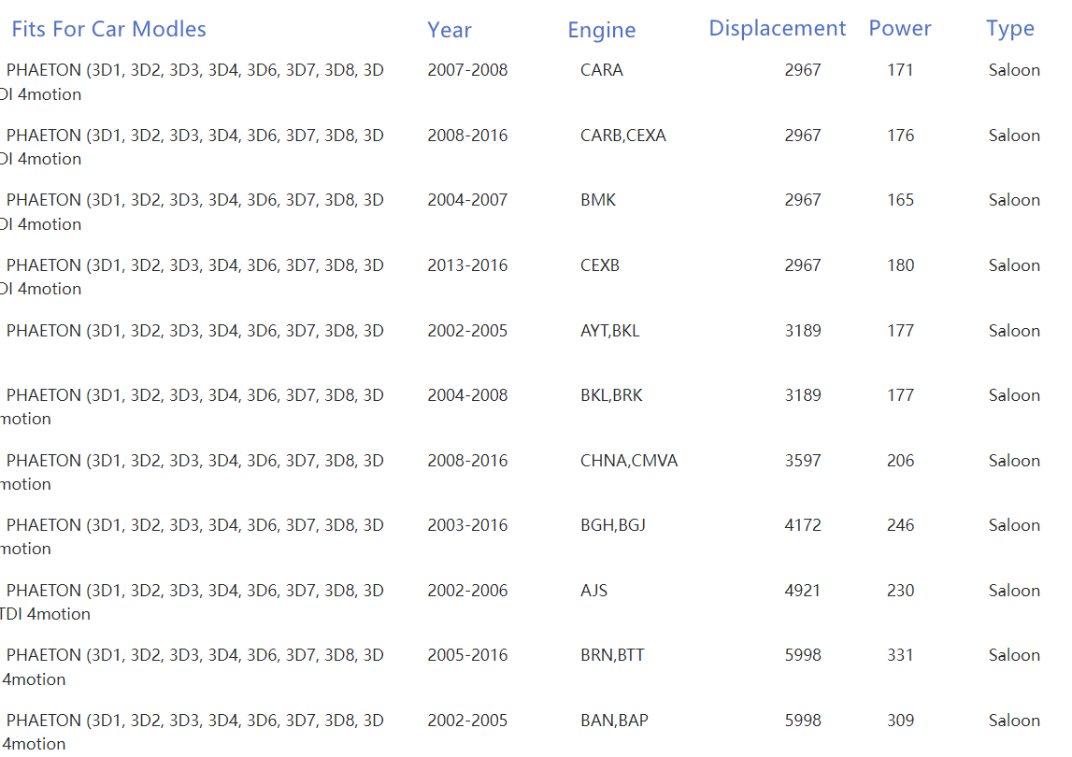Screen dimensions: 1072x757
Task: Click Saloon in the AJS row
Action: pos(1014,591)
